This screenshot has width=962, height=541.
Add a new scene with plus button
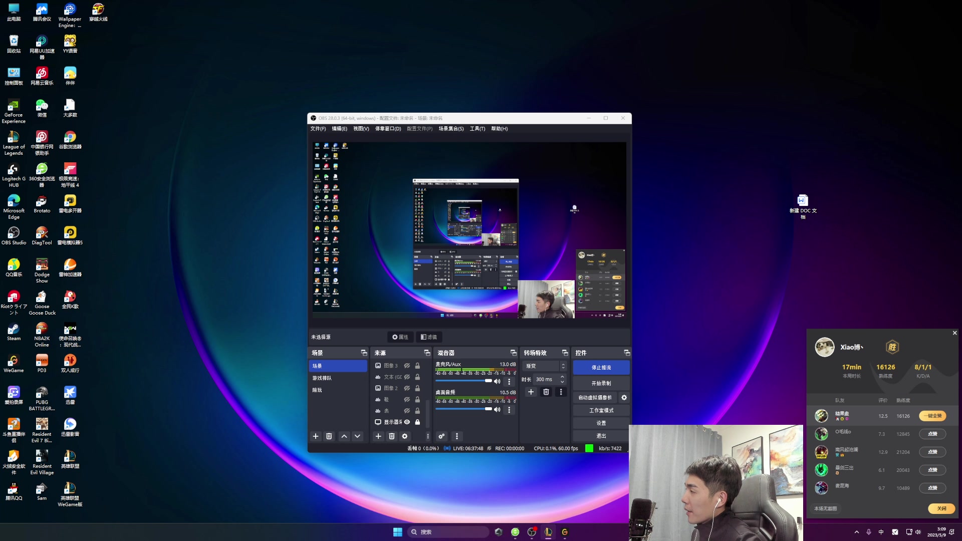pyautogui.click(x=316, y=436)
